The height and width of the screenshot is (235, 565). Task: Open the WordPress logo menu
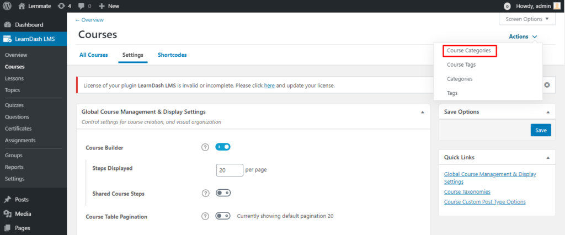[x=7, y=6]
